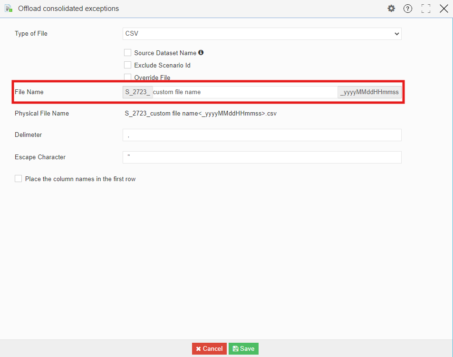Toggle placing column names in first row
The image size is (453, 357).
(19, 179)
